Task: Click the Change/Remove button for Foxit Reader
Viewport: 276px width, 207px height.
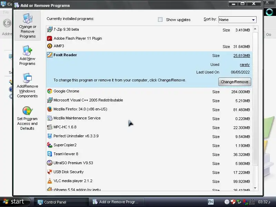Action: [x=235, y=82]
